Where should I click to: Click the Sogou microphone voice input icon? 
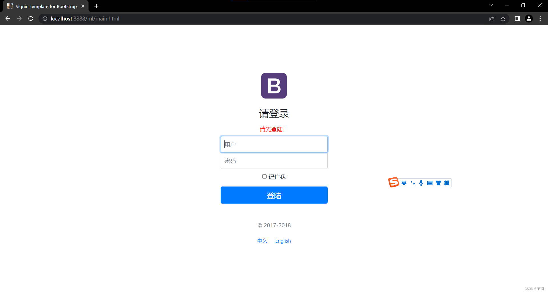point(421,183)
